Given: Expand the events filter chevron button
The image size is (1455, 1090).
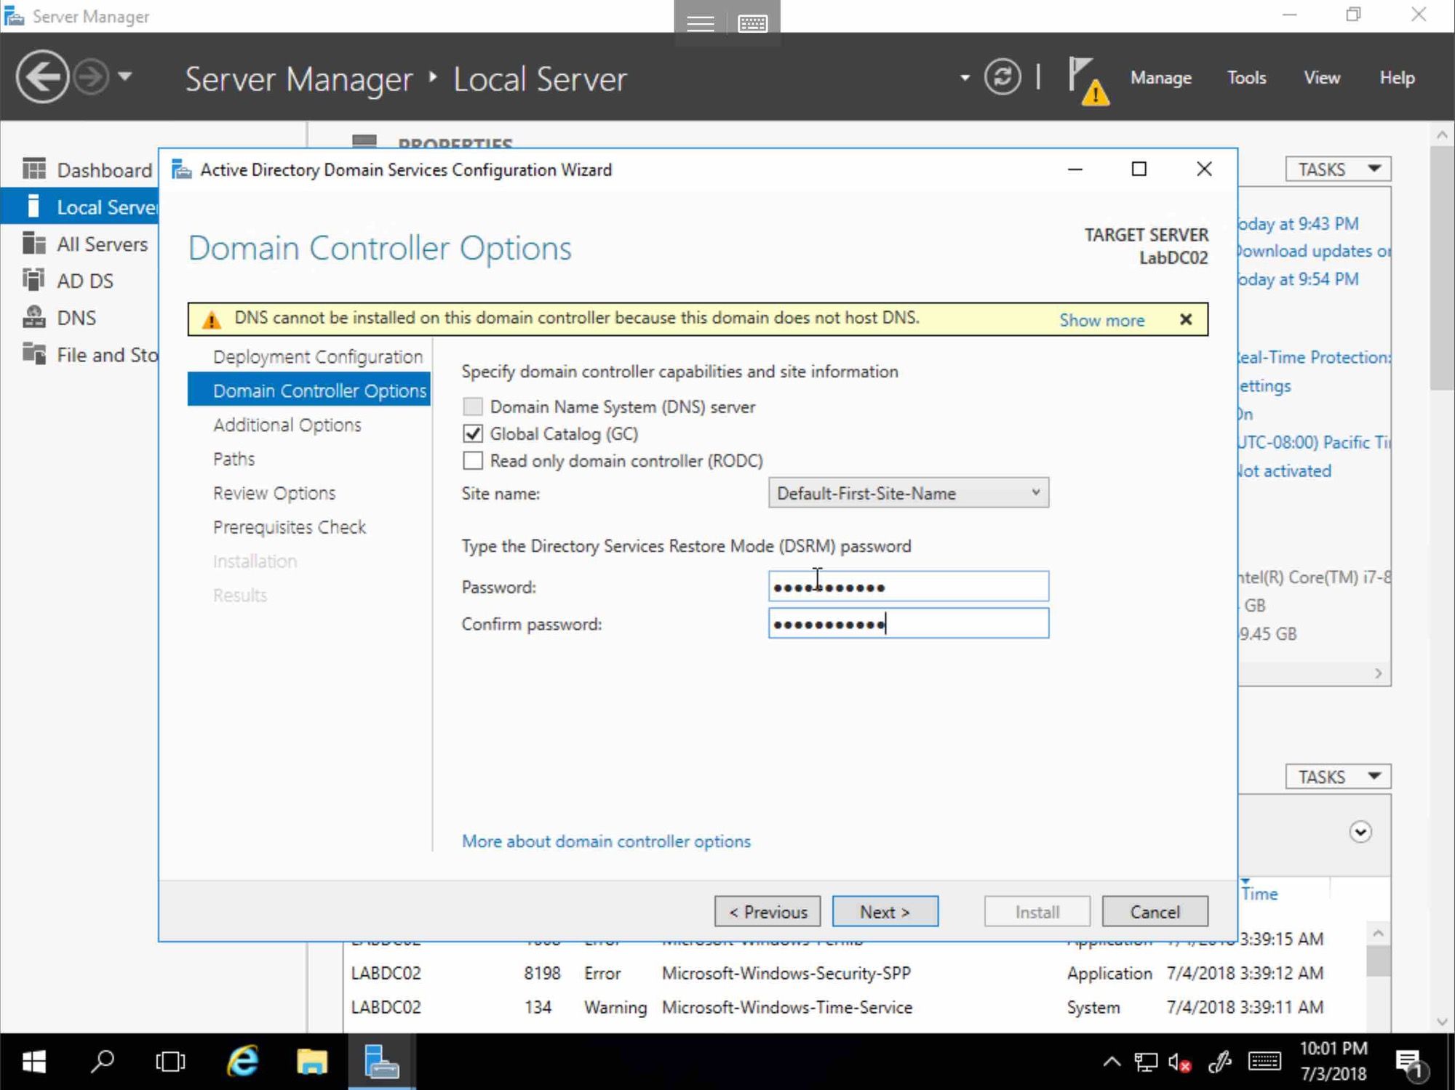Looking at the screenshot, I should 1360,831.
